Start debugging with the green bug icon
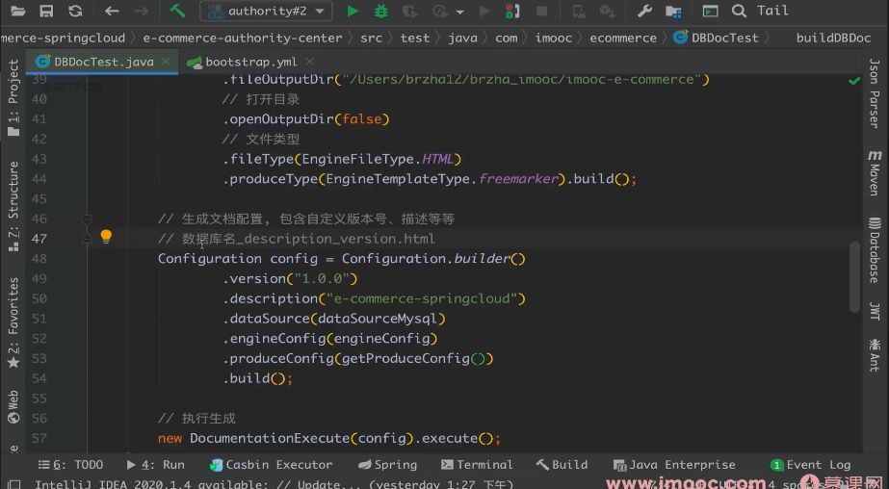 tap(381, 12)
